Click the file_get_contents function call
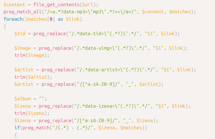This screenshot has height=139, width=215. pos(50,5)
